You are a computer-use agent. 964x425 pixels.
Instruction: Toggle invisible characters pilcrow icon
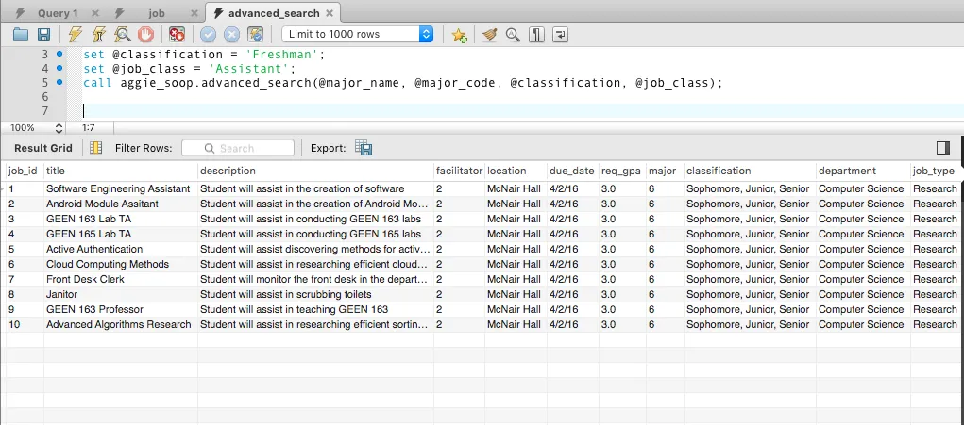536,34
